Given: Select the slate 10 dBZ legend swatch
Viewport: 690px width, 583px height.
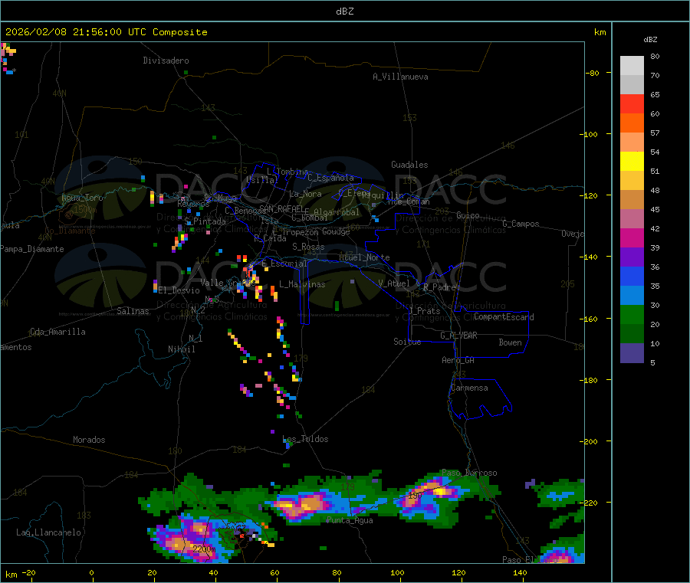Looking at the screenshot, I should pos(632,353).
